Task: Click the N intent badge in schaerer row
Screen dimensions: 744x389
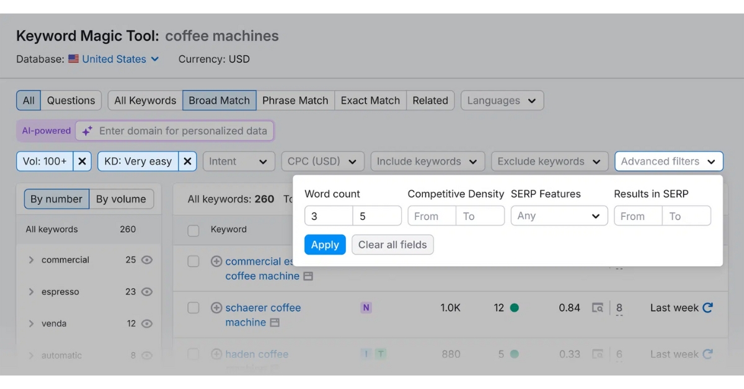Action: click(366, 308)
